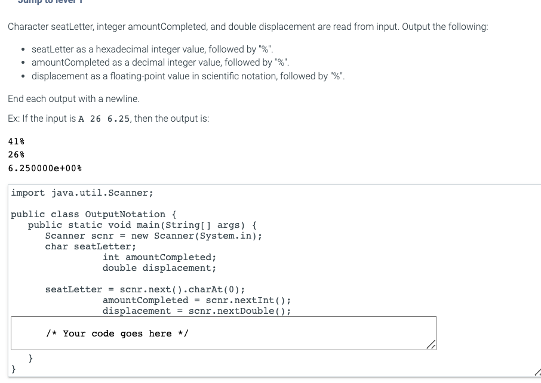The height and width of the screenshot is (383, 541).
Task: Select the import java.util.Scanner line
Action: coord(81,193)
